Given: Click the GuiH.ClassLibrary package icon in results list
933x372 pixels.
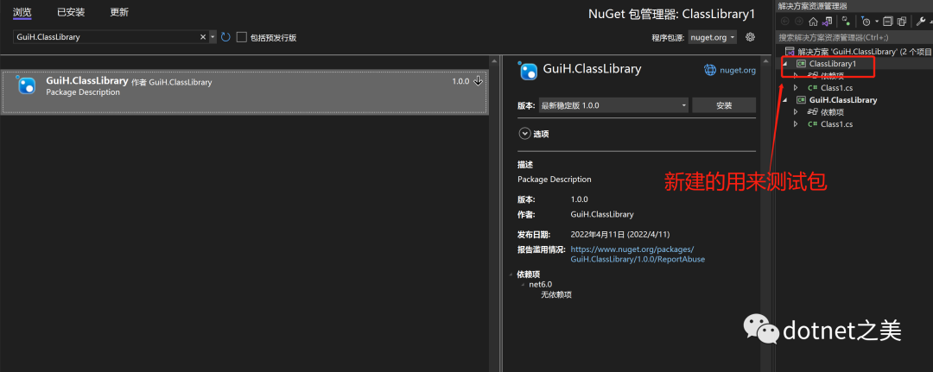Looking at the screenshot, I should (26, 85).
